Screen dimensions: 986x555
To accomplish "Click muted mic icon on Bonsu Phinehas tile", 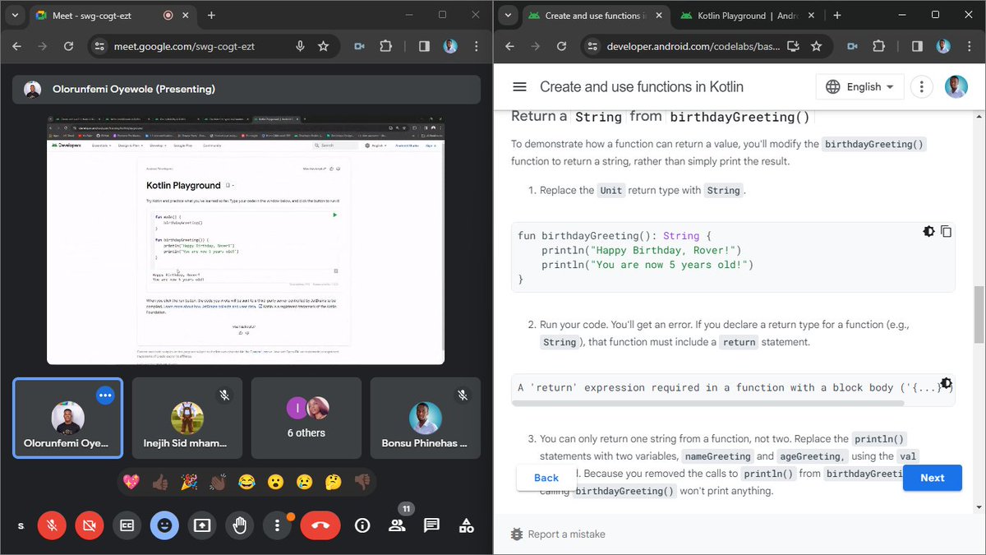I will point(463,395).
